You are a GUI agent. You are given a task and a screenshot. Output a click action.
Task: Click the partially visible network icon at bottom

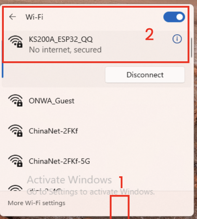click(x=15, y=188)
